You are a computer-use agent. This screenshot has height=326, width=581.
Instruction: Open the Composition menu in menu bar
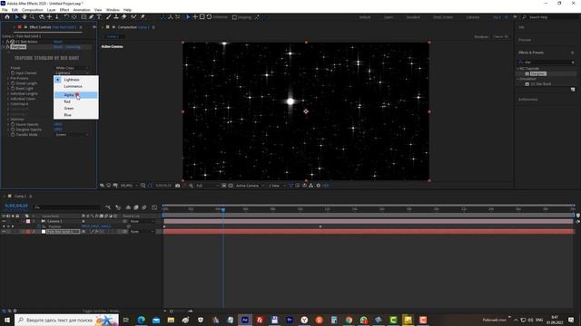point(33,10)
